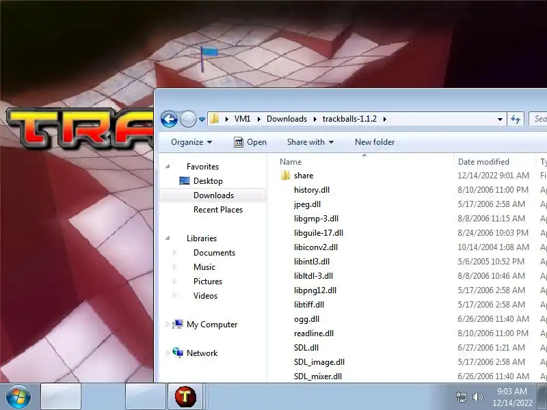Expand the arrow after Downloads breadcrumb

tap(315, 119)
